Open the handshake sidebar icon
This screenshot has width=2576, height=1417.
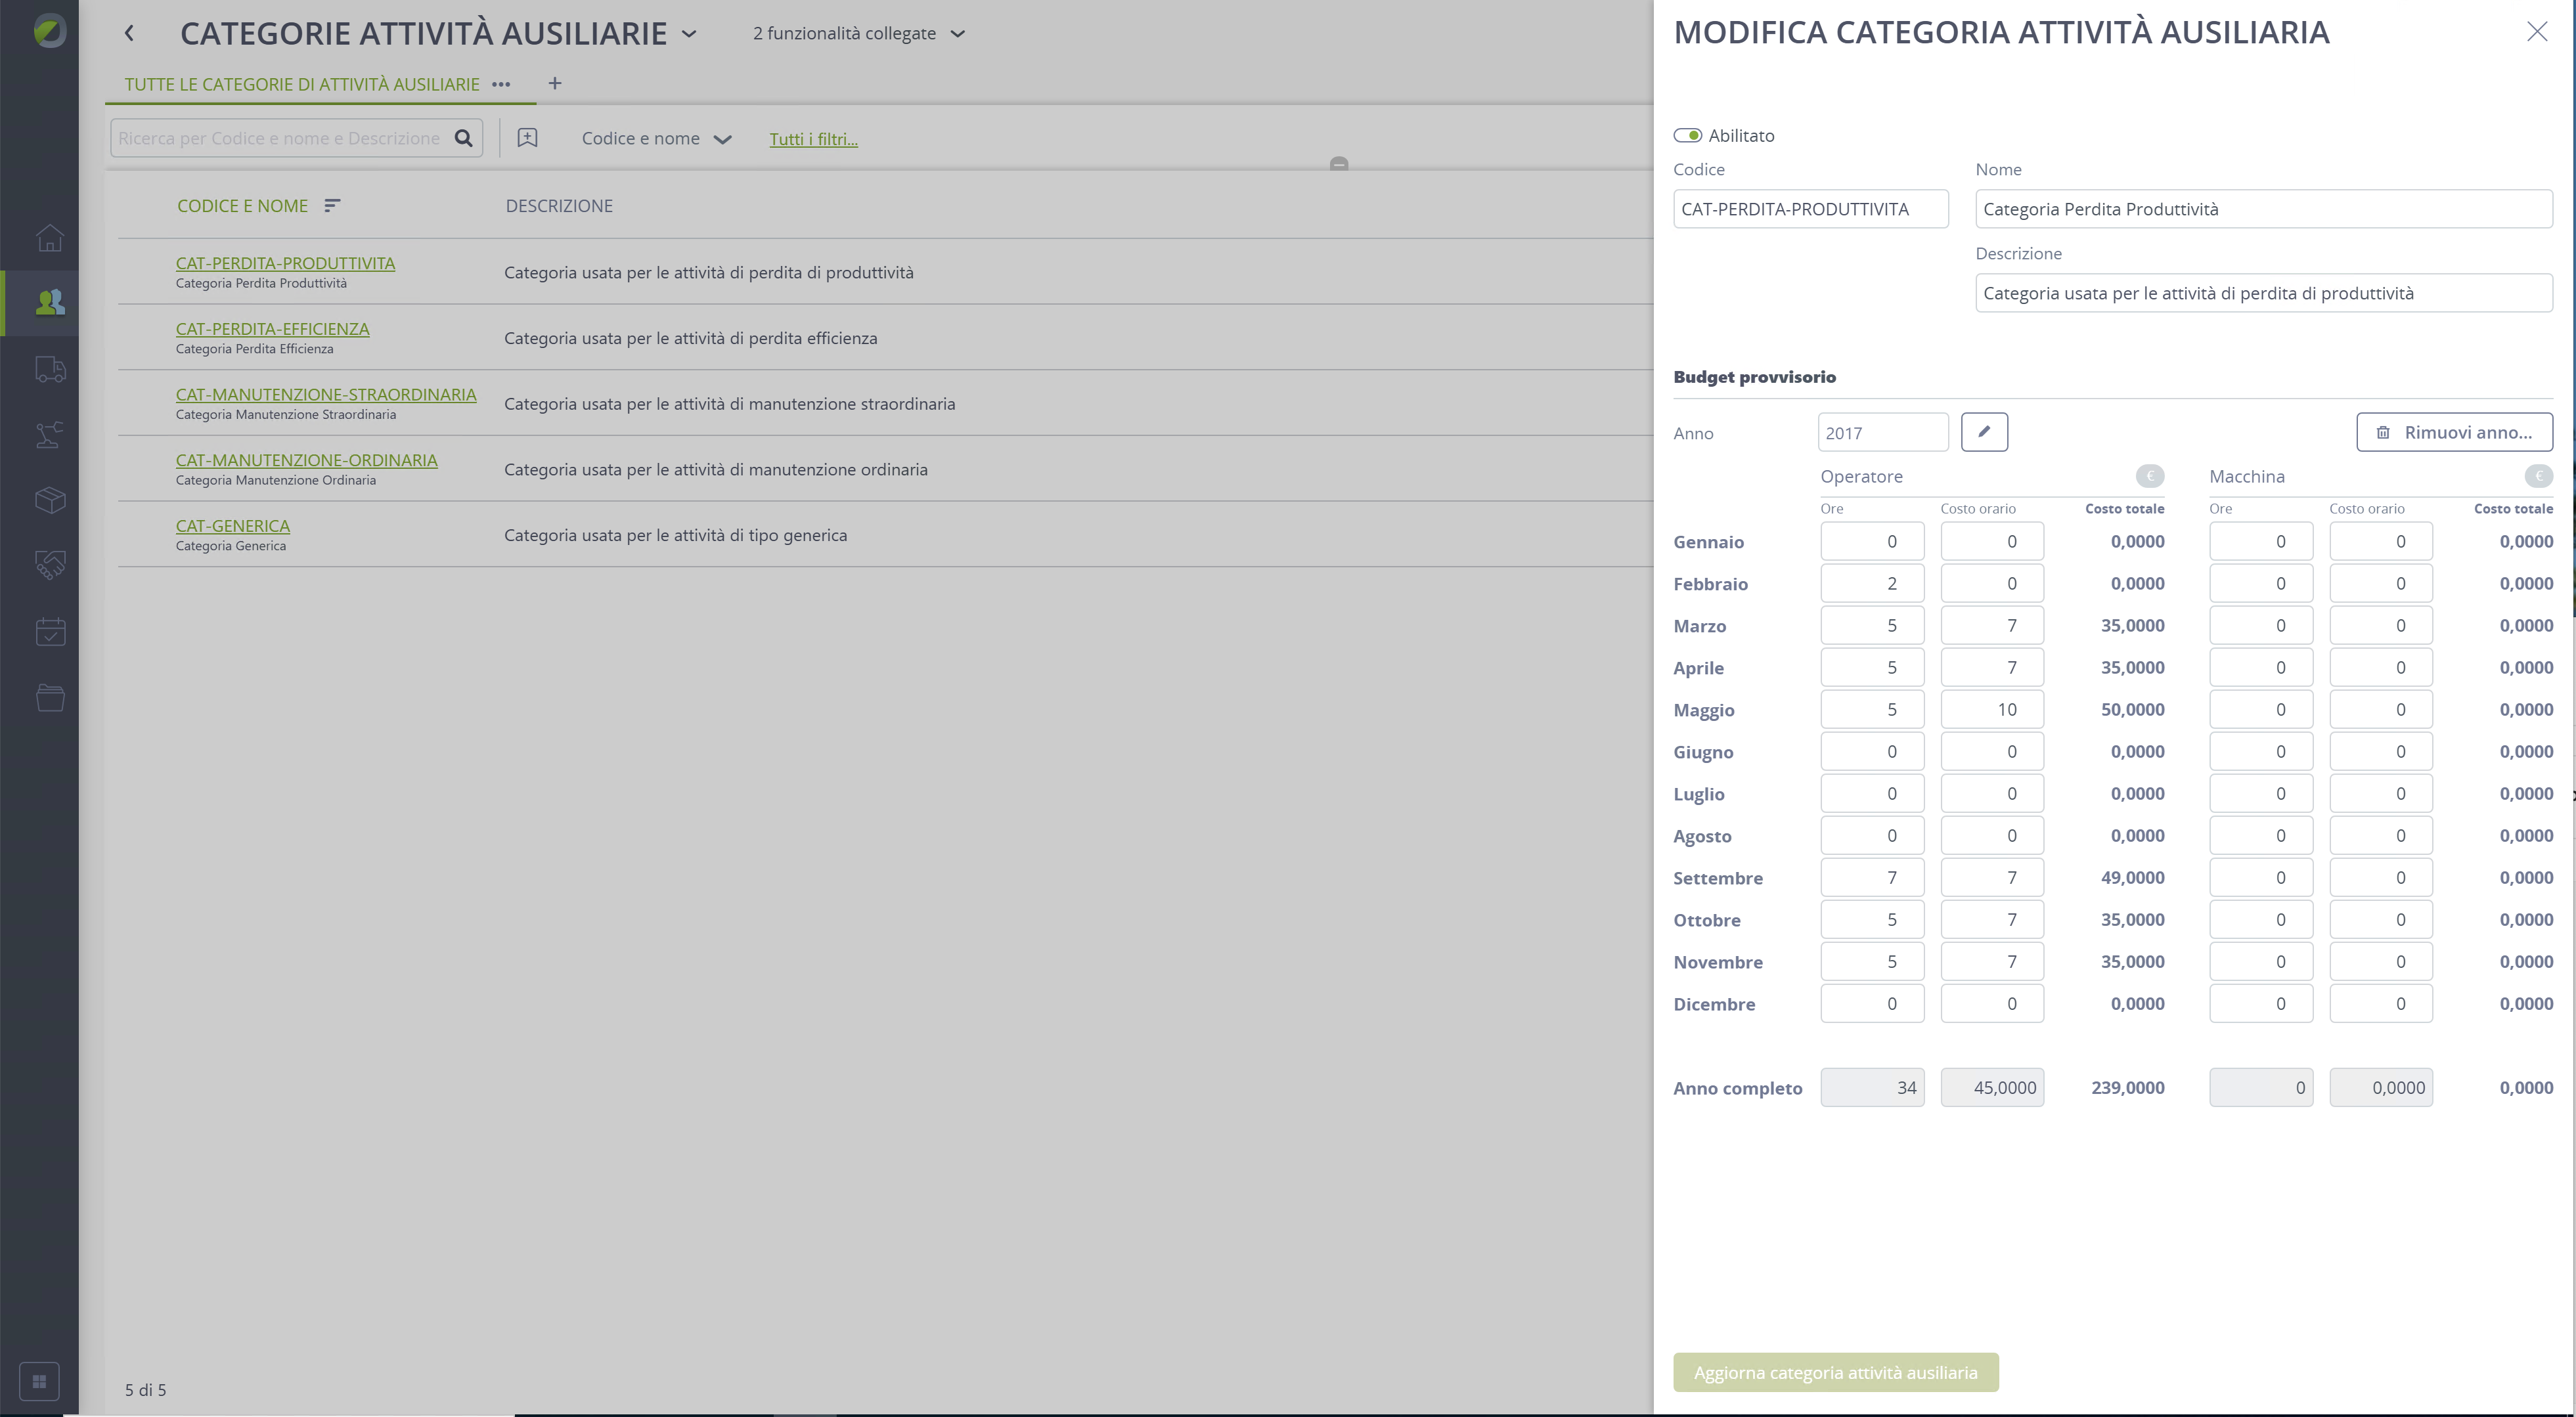[50, 566]
